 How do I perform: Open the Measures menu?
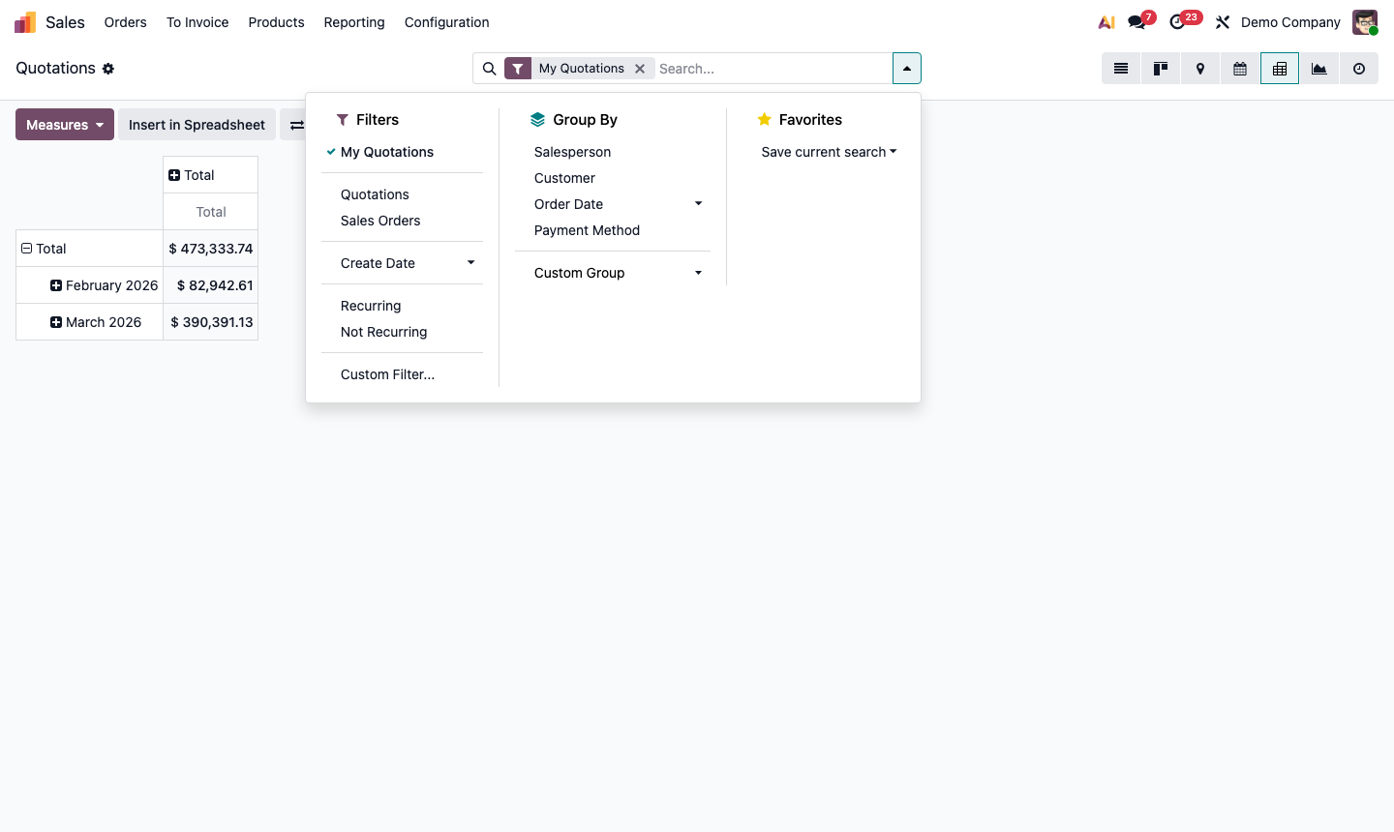pyautogui.click(x=64, y=124)
